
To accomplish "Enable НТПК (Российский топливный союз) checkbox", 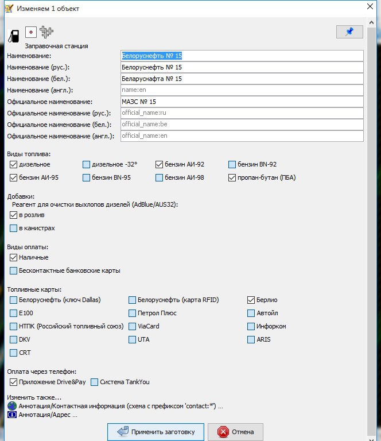I will tap(14, 326).
